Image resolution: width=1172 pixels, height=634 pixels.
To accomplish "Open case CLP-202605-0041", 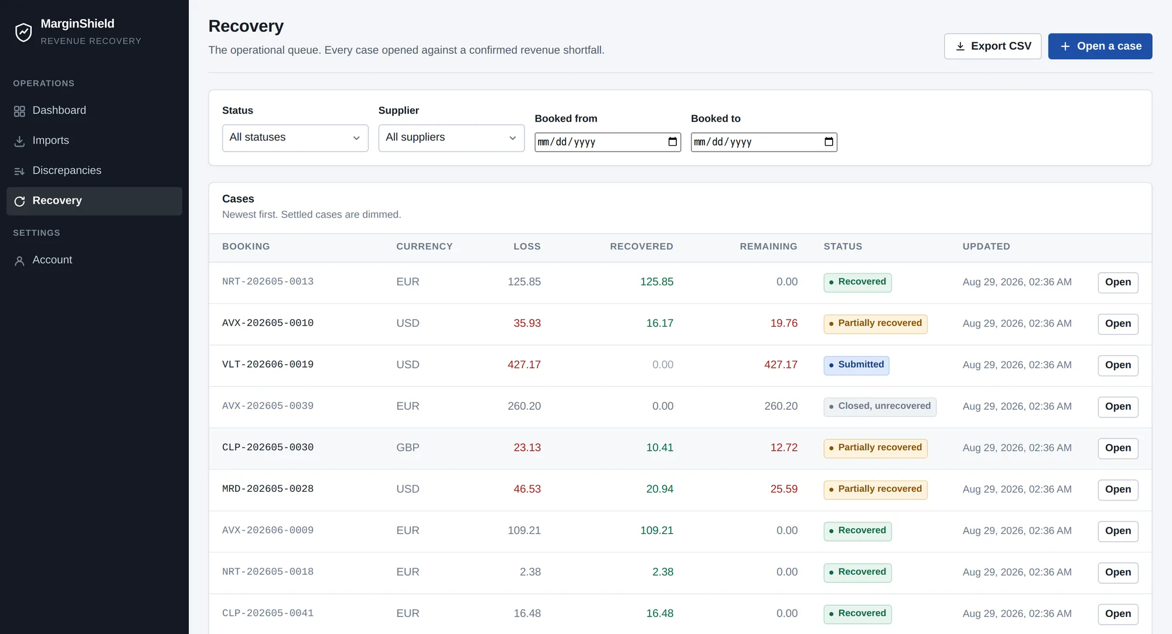I will point(1118,615).
